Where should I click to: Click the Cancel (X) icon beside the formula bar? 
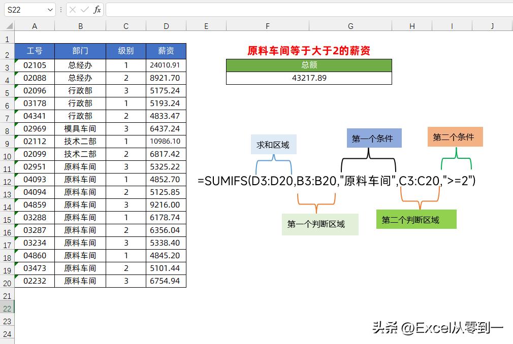(72, 10)
